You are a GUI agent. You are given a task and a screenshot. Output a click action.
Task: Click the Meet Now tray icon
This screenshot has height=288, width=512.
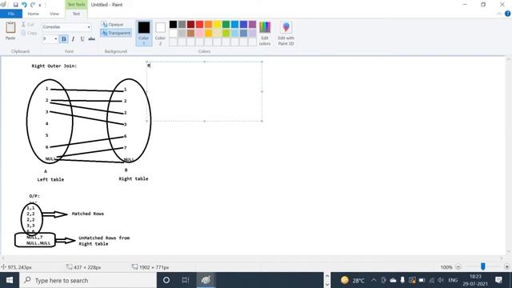[x=383, y=280]
